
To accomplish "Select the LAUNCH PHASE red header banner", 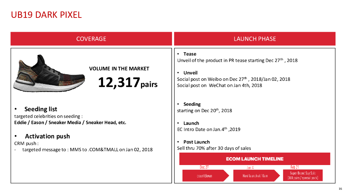I will point(255,39).
